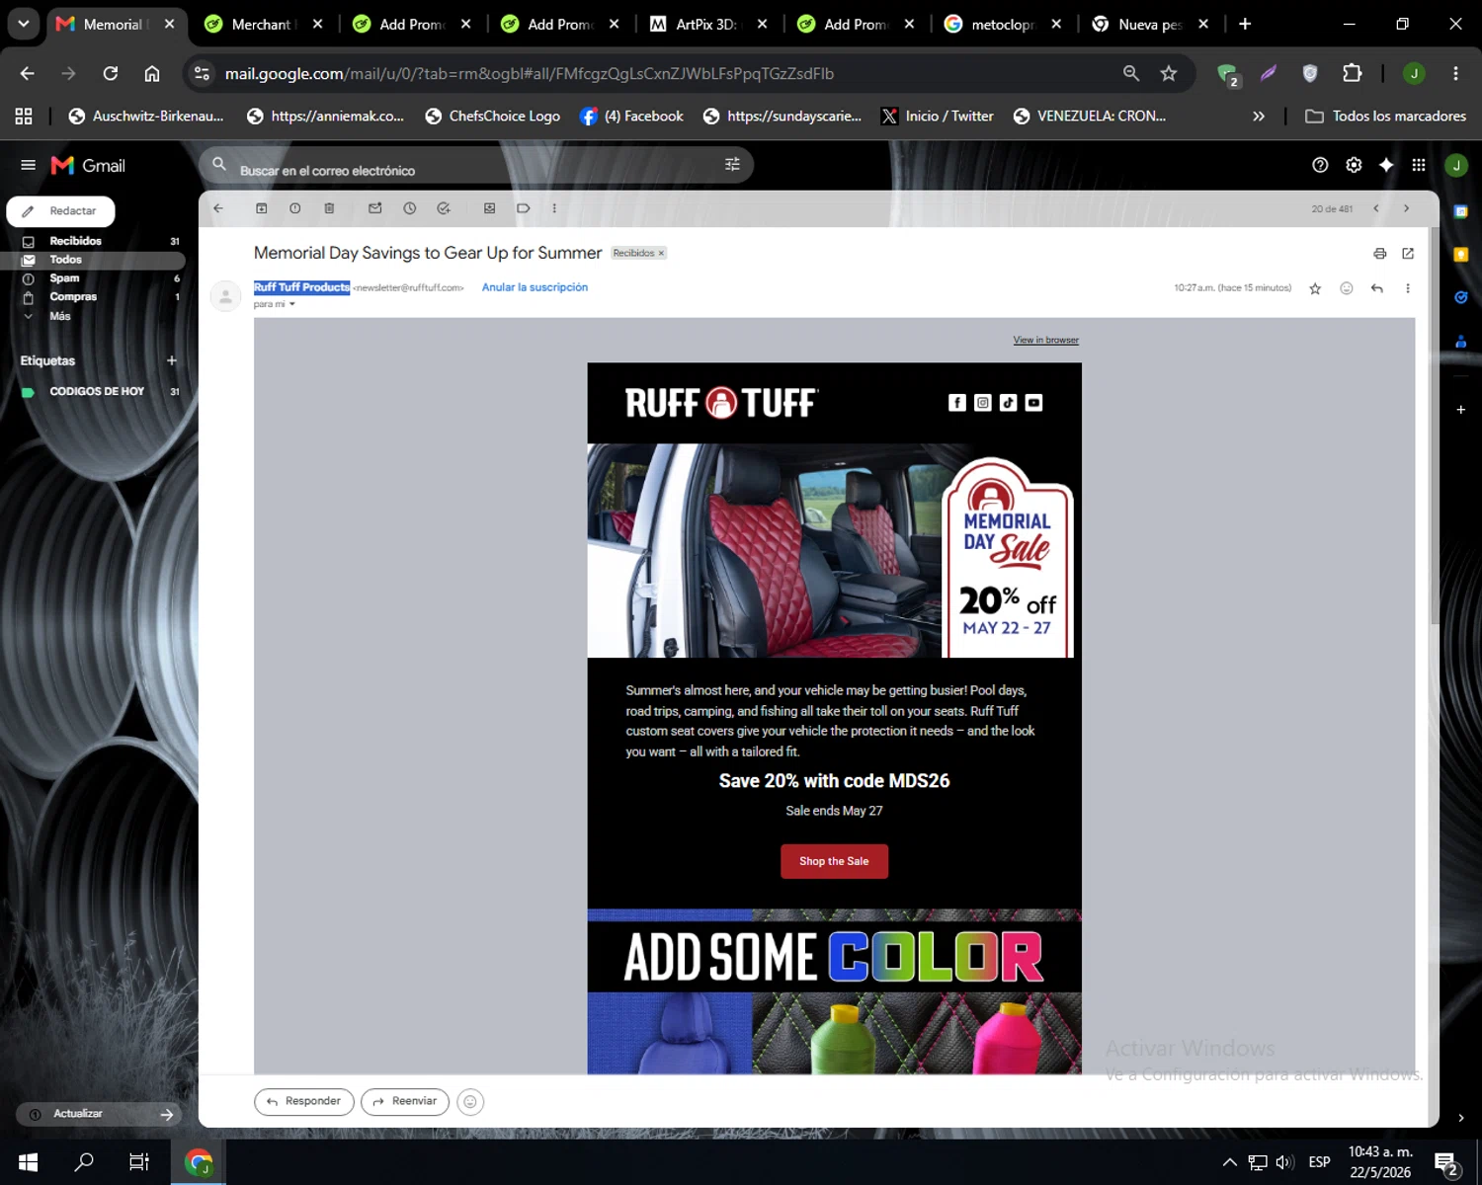1482x1185 pixels.
Task: Create a new label with plus
Action: [x=172, y=360]
